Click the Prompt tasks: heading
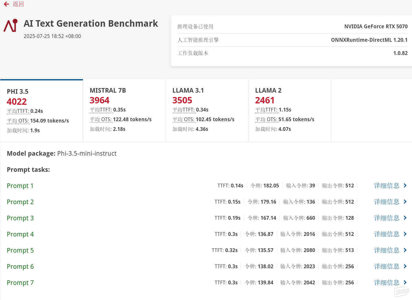Viewport: 412px width, 300px height. [28, 170]
